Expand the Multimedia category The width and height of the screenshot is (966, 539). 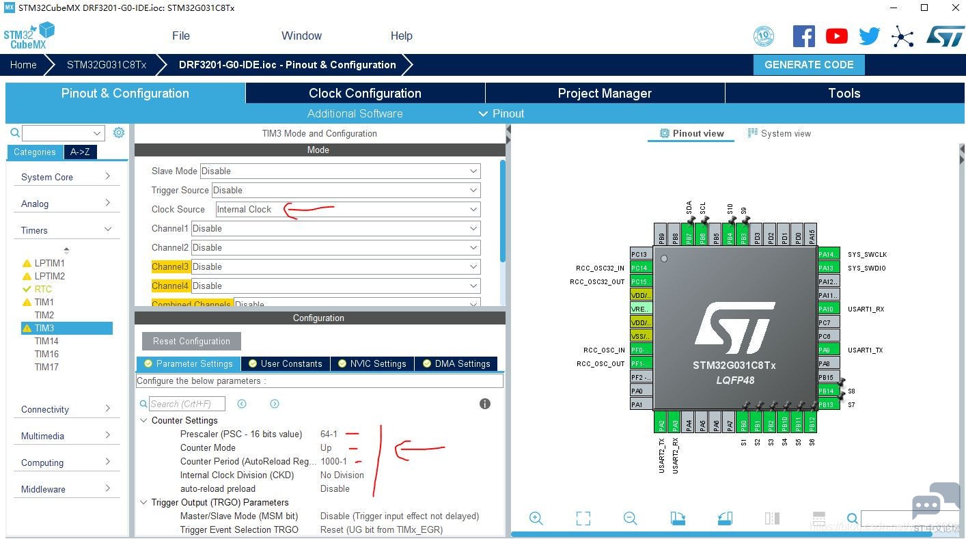(66, 436)
